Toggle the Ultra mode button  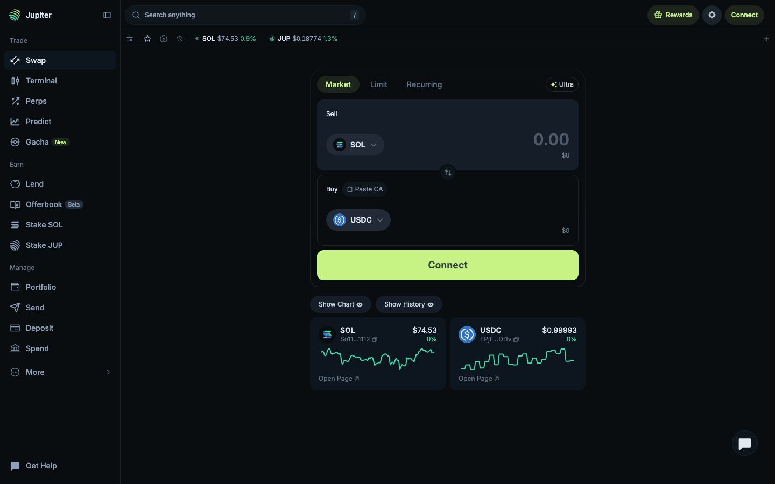(x=562, y=84)
